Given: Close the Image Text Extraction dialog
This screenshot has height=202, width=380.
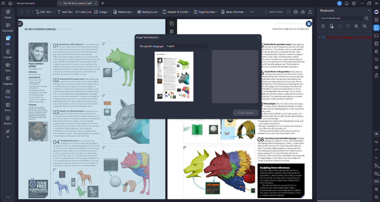Looking at the screenshot, I should [x=258, y=37].
